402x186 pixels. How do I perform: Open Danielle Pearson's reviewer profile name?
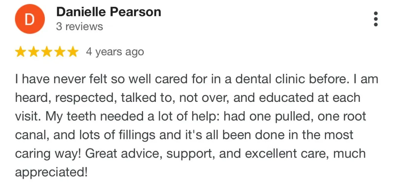click(109, 12)
